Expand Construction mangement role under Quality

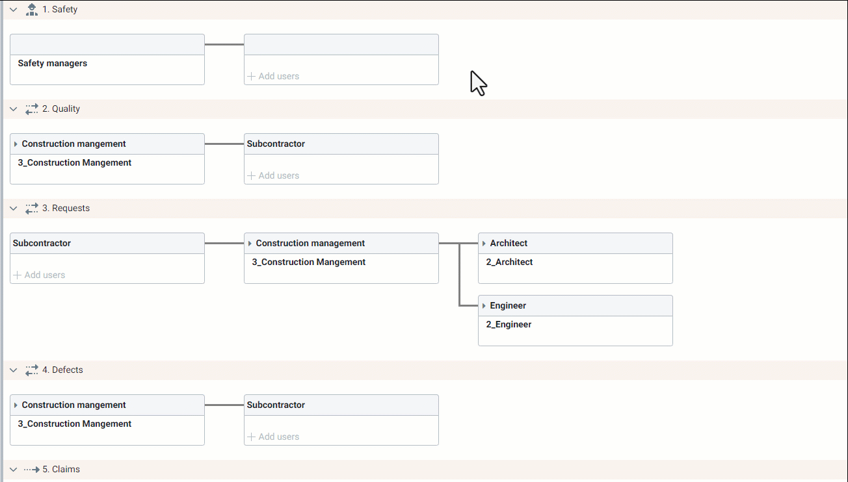point(16,144)
